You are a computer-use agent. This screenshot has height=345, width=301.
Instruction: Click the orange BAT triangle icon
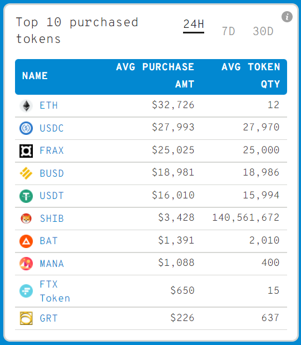(x=26, y=241)
